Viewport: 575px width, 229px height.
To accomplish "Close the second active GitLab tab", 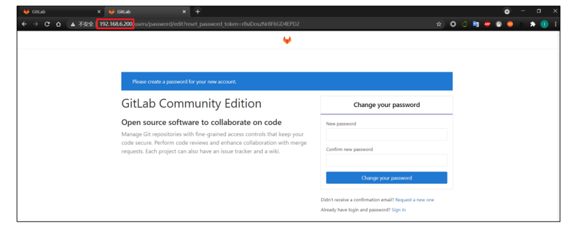I will click(x=184, y=12).
